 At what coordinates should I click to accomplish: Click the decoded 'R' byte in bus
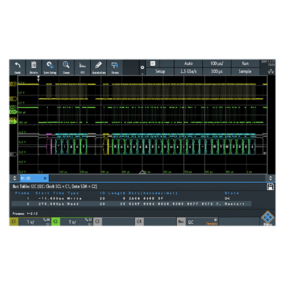(x=115, y=147)
